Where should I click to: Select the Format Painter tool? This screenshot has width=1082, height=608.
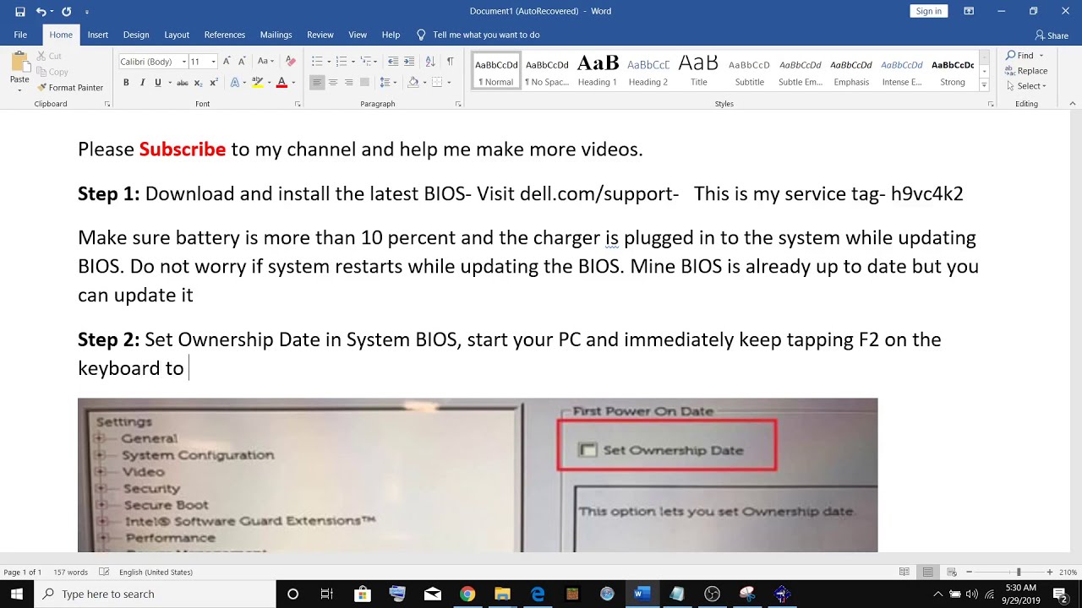(x=70, y=88)
